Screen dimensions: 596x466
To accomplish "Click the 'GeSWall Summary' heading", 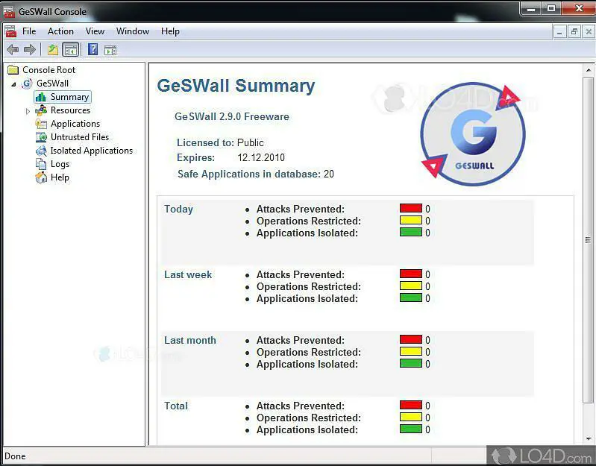I will [x=236, y=86].
